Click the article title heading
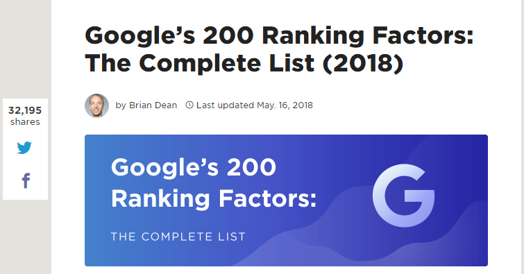Viewport: 524px width, 274px height. click(x=279, y=49)
